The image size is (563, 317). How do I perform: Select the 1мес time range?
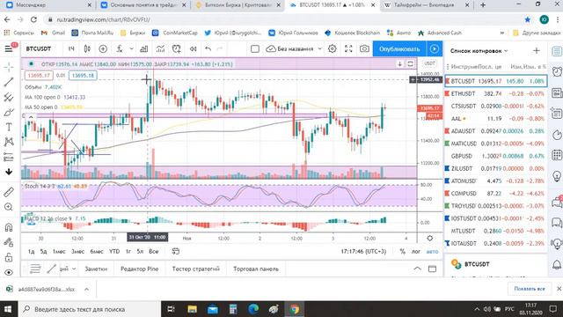coord(59,251)
